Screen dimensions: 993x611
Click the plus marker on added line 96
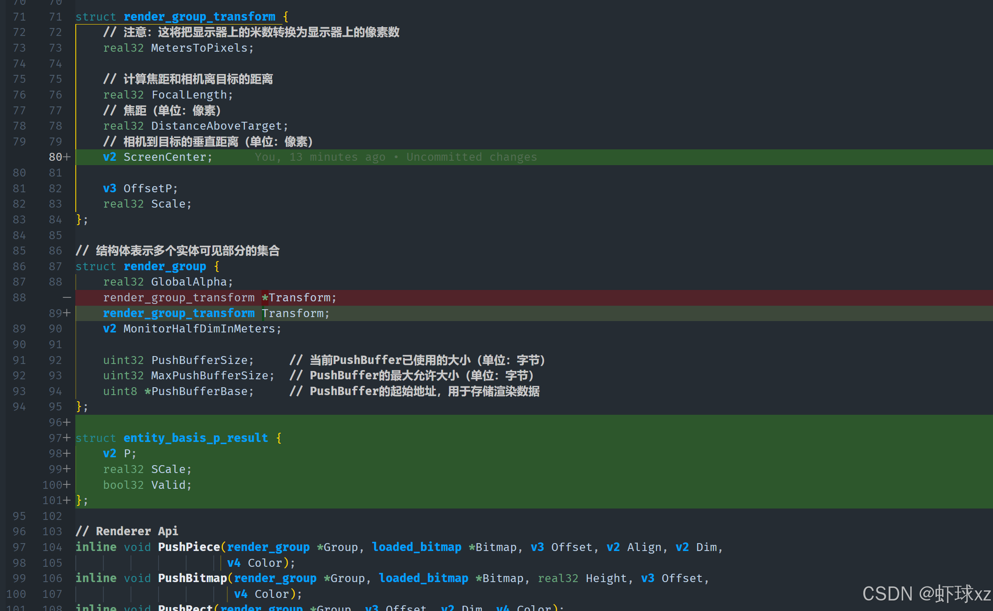click(67, 423)
